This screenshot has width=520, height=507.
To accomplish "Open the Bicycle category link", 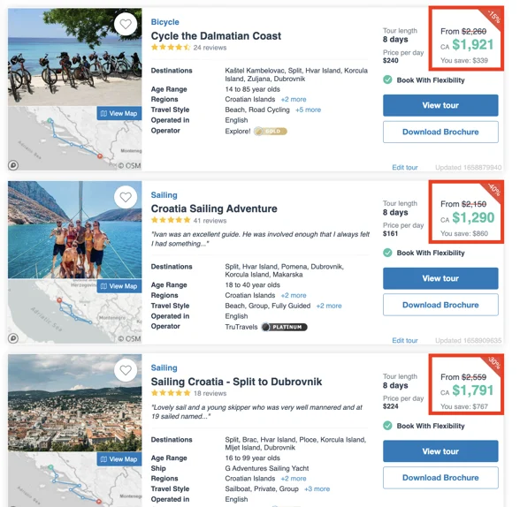I will pyautogui.click(x=164, y=22).
